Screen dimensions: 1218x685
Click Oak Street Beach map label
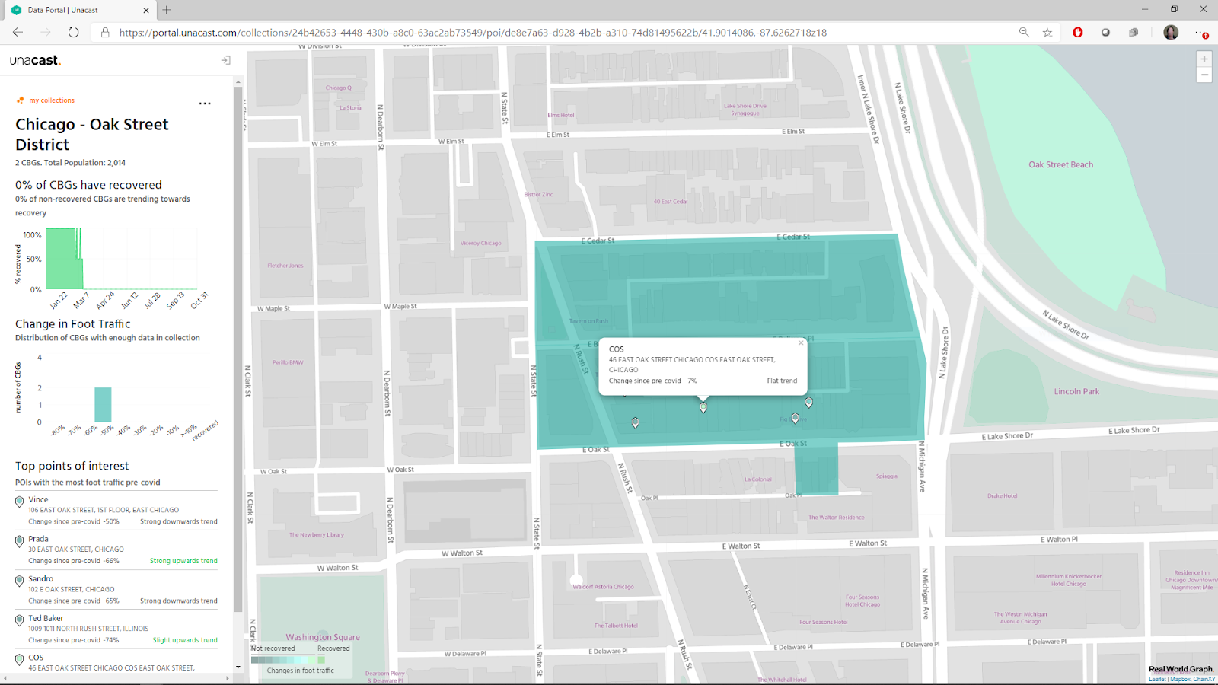pyautogui.click(x=1060, y=164)
